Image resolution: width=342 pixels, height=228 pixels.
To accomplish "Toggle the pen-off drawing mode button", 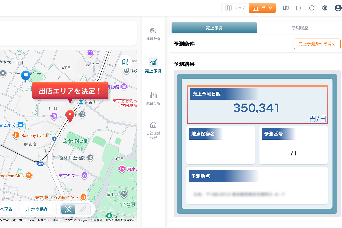I will click(x=68, y=209).
